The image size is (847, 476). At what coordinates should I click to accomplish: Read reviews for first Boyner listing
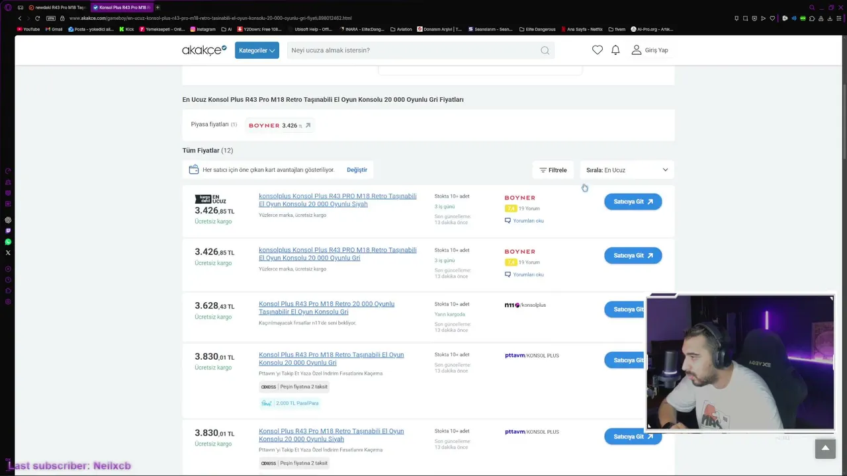coord(524,221)
